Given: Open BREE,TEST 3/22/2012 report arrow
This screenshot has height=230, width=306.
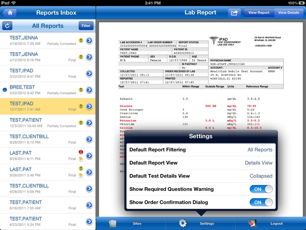Looking at the screenshot, I should pyautogui.click(x=89, y=90).
